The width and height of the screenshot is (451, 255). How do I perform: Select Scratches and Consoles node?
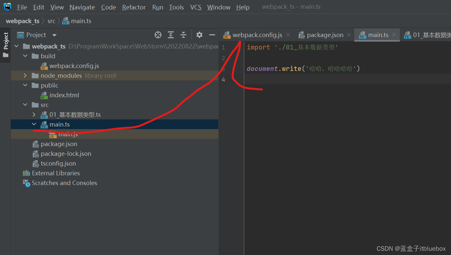coord(114,183)
